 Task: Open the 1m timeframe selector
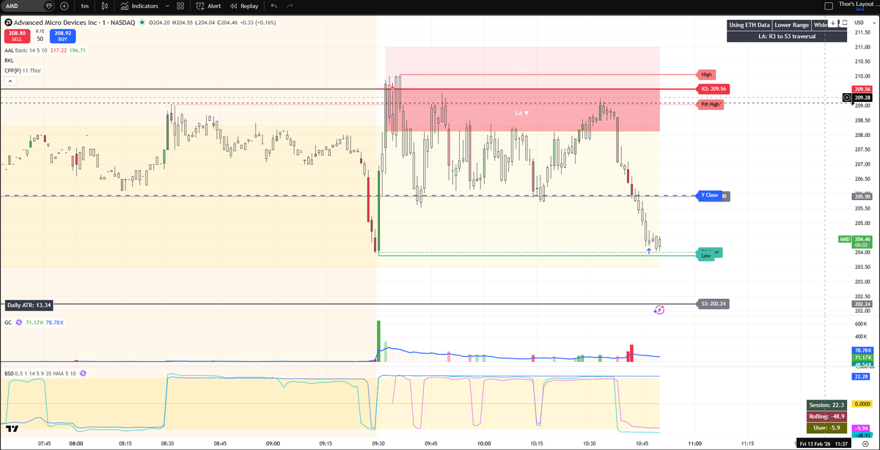click(85, 6)
